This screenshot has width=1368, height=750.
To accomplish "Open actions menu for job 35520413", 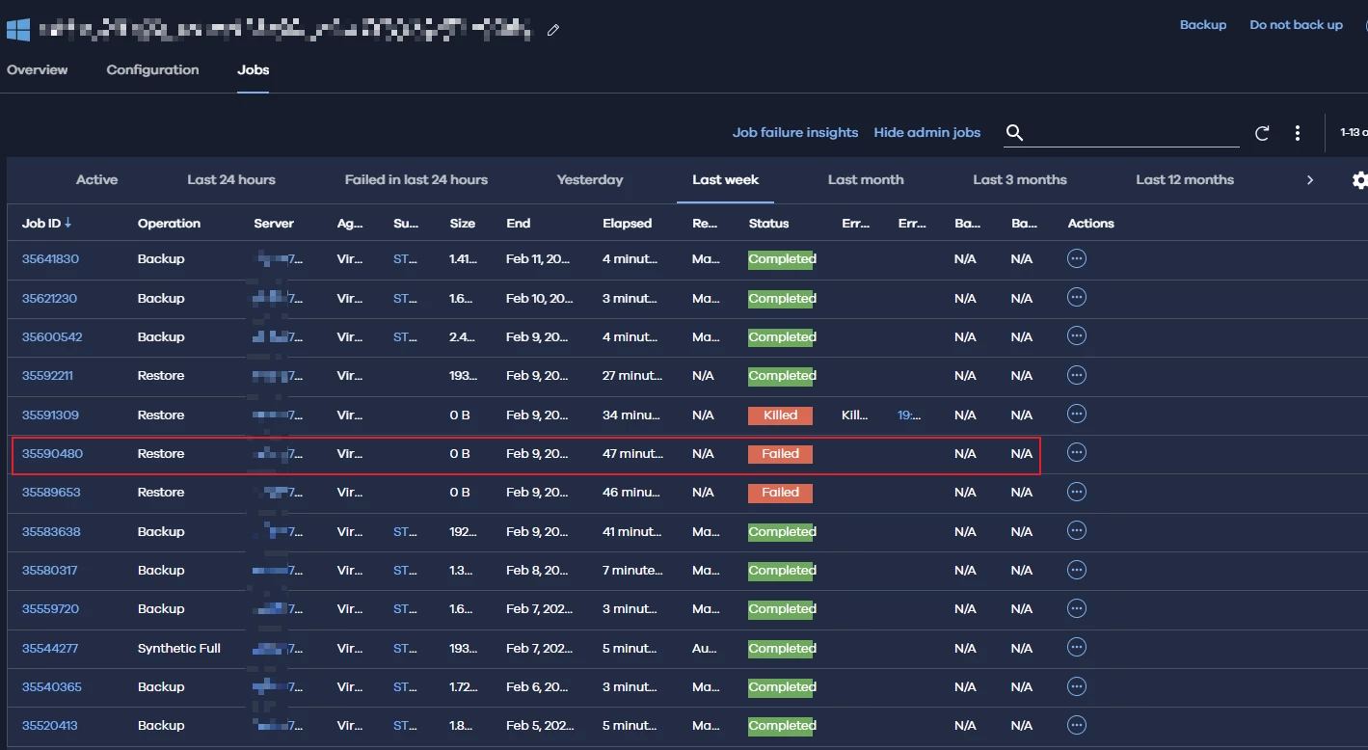I will point(1077,725).
